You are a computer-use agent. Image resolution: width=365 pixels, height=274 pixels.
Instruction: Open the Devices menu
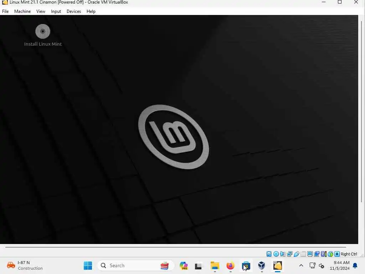pyautogui.click(x=74, y=11)
